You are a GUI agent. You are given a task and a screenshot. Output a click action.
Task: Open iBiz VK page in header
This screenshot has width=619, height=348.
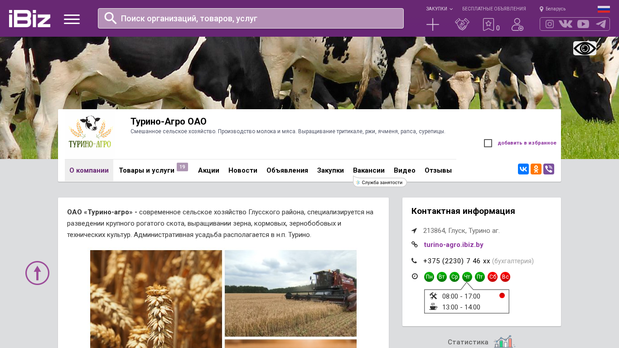[x=566, y=24]
